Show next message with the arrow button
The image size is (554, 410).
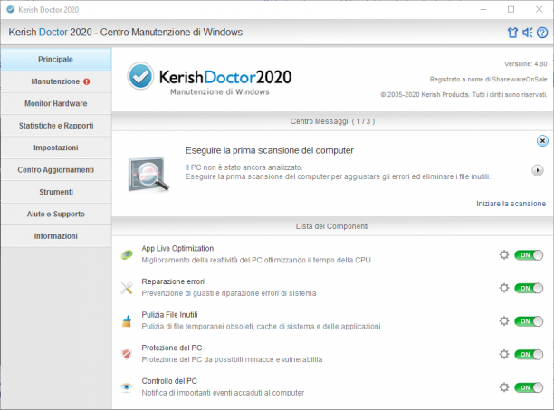pyautogui.click(x=538, y=170)
